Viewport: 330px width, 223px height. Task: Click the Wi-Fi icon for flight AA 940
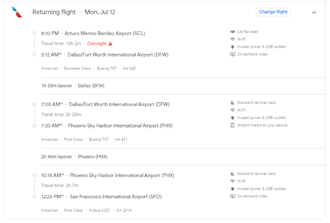[x=233, y=39]
